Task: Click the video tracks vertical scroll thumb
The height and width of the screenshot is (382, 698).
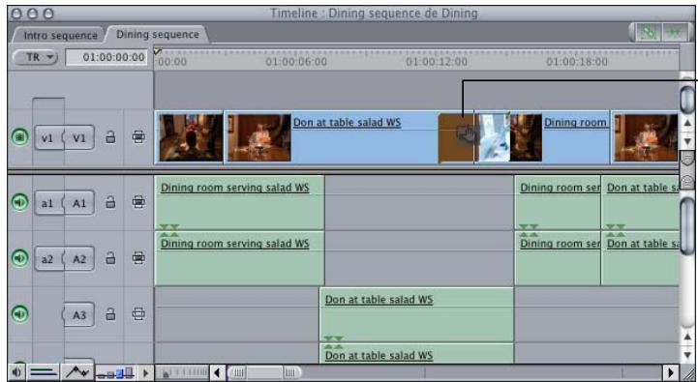Action: point(687,100)
